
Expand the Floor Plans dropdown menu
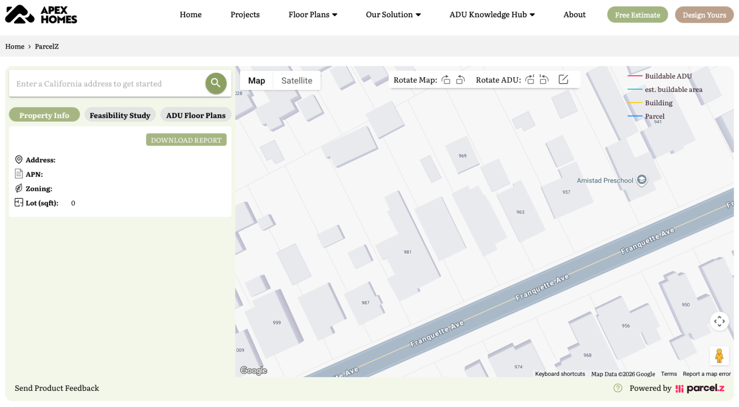(313, 14)
